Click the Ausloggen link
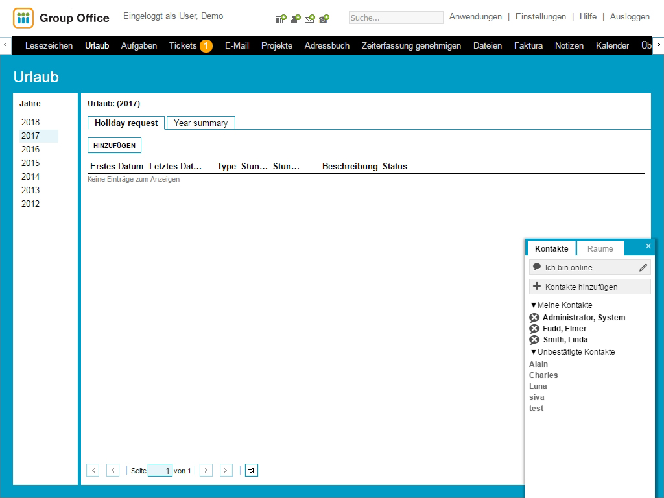Viewport: 664px width, 498px height. coord(630,17)
